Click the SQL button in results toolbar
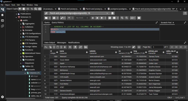 (86, 47)
